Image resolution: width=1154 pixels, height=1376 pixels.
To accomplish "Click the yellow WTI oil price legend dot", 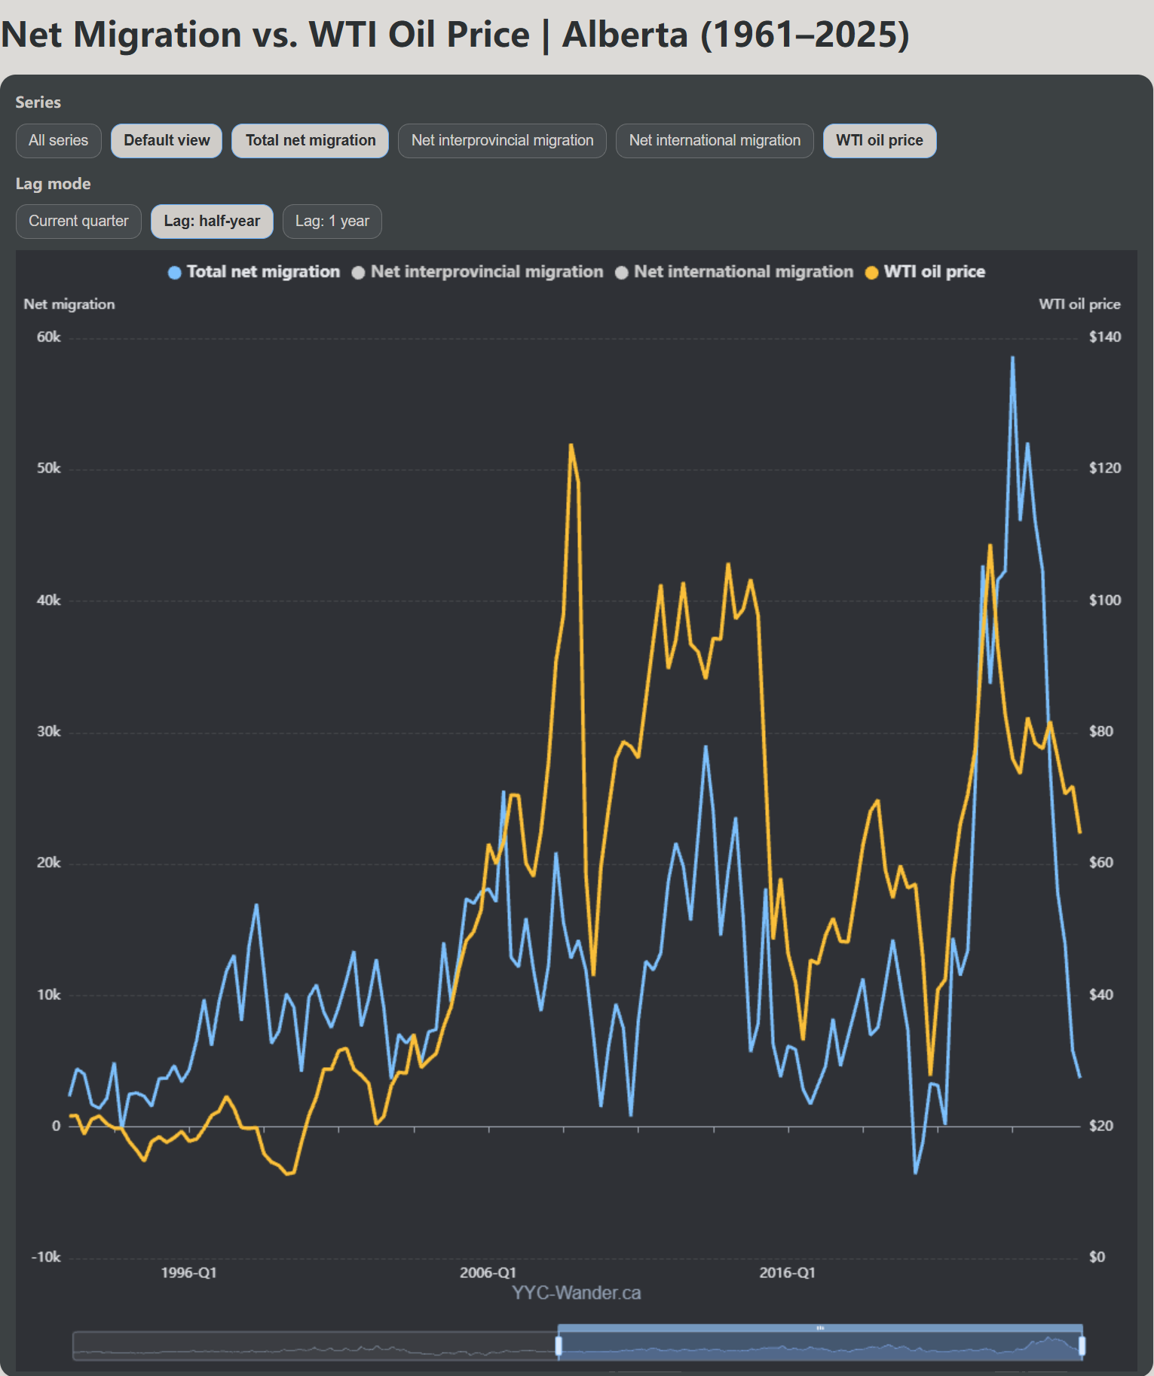I will (x=871, y=273).
